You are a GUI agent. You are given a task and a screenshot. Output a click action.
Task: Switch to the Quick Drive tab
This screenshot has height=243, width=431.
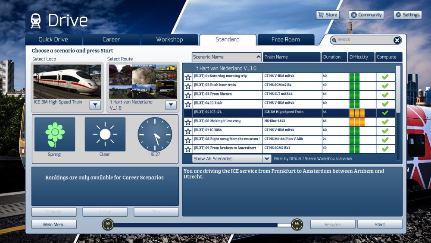(x=53, y=40)
